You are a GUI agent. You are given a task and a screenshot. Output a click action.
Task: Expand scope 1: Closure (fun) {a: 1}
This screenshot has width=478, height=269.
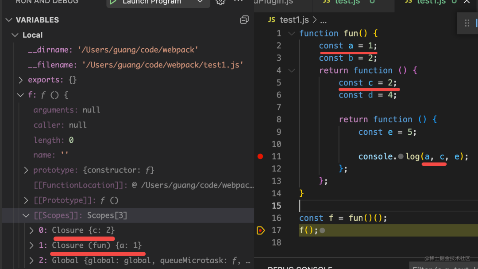(31, 246)
